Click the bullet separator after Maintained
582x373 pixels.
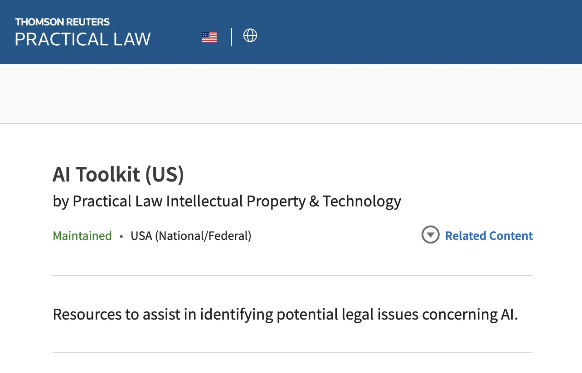point(121,236)
